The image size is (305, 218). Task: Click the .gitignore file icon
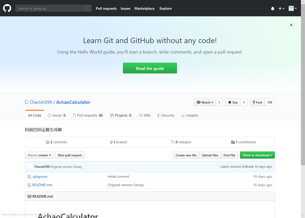click(x=29, y=177)
